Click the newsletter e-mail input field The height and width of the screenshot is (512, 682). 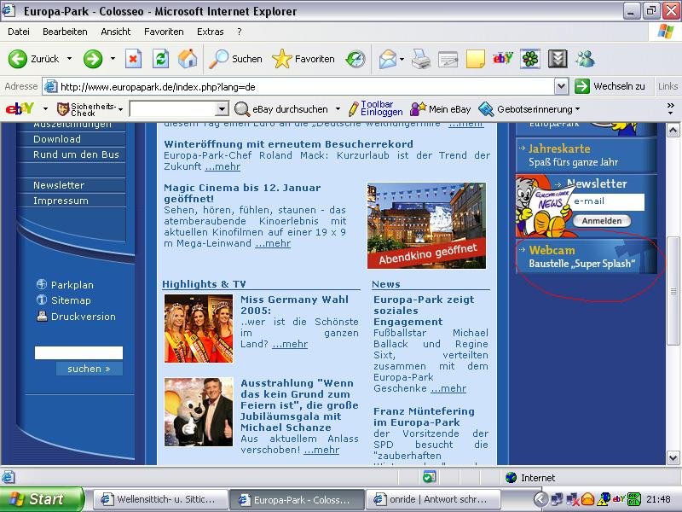607,202
